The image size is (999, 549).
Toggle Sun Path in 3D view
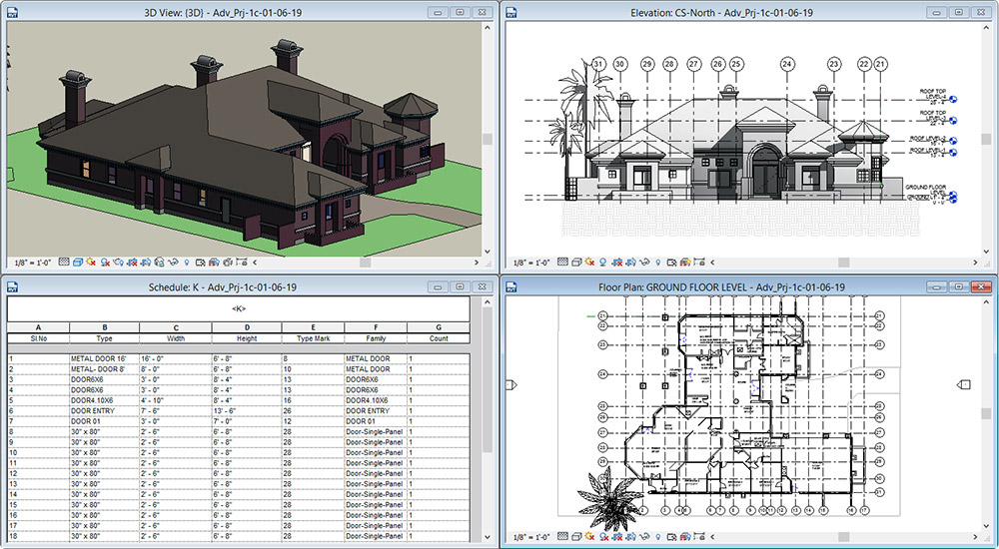pos(91,263)
